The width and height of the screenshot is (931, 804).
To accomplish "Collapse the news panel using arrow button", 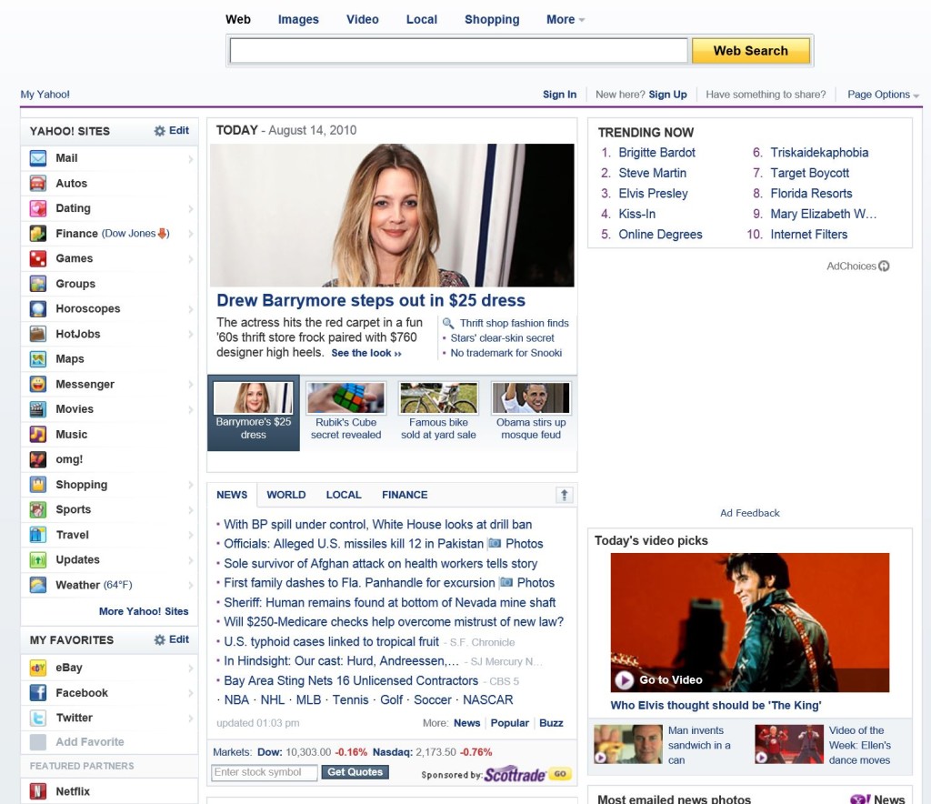I will [565, 495].
